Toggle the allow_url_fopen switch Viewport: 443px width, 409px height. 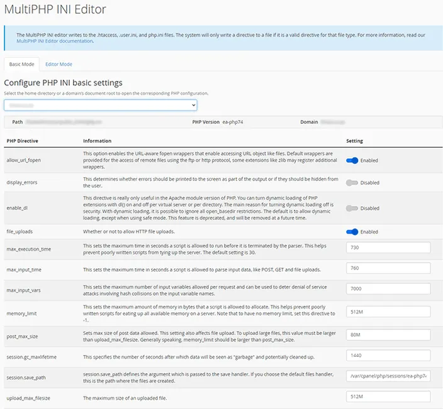click(x=352, y=160)
